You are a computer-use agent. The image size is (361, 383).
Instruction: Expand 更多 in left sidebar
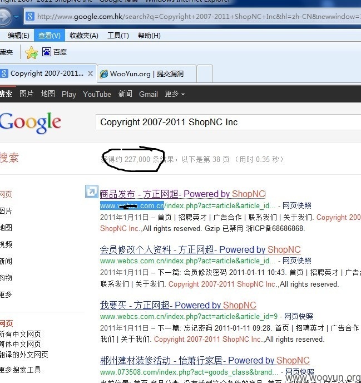tap(6, 294)
